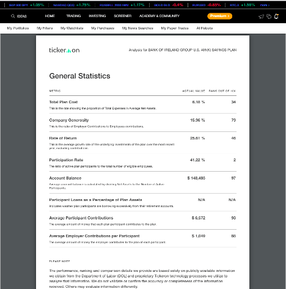
Task: Click the RANK OUT OF 100 header
Action: (222, 91)
